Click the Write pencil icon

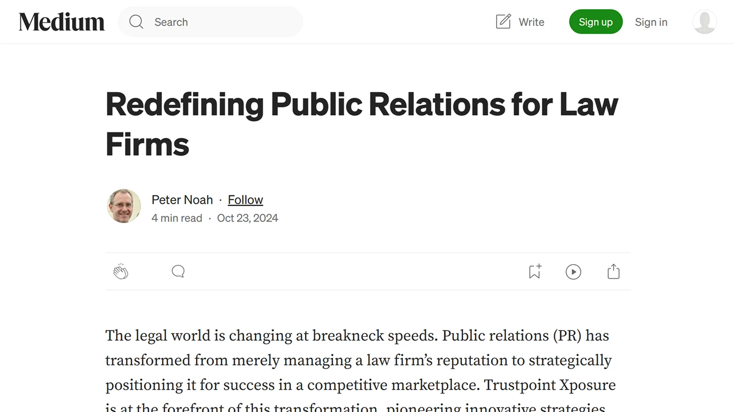coord(503,21)
